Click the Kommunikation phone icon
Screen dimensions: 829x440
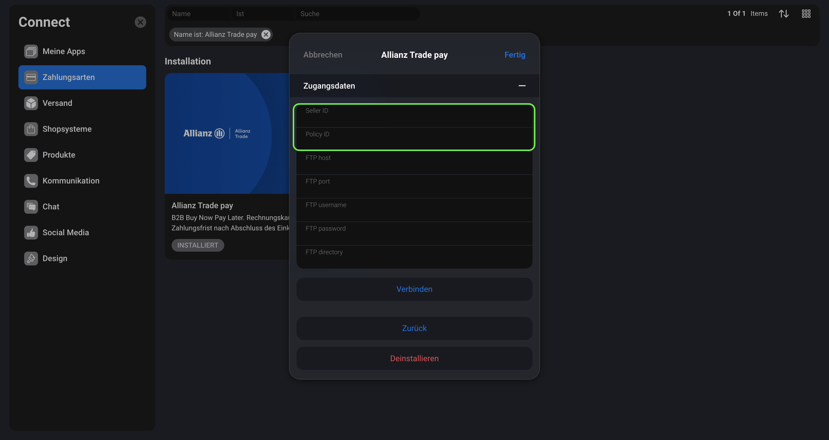(x=31, y=181)
